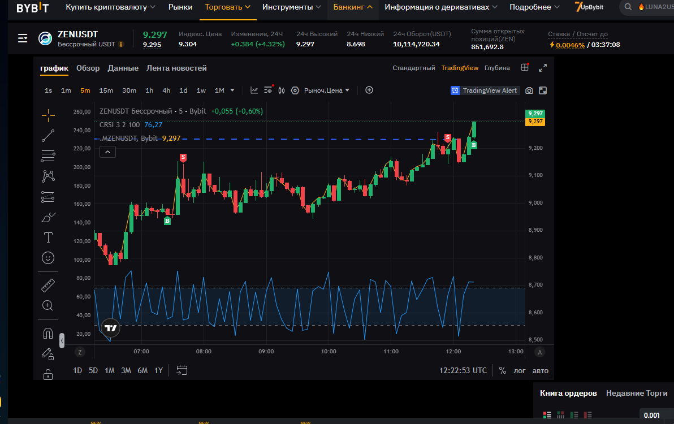Toggle auto scale 'авто'

(x=541, y=371)
